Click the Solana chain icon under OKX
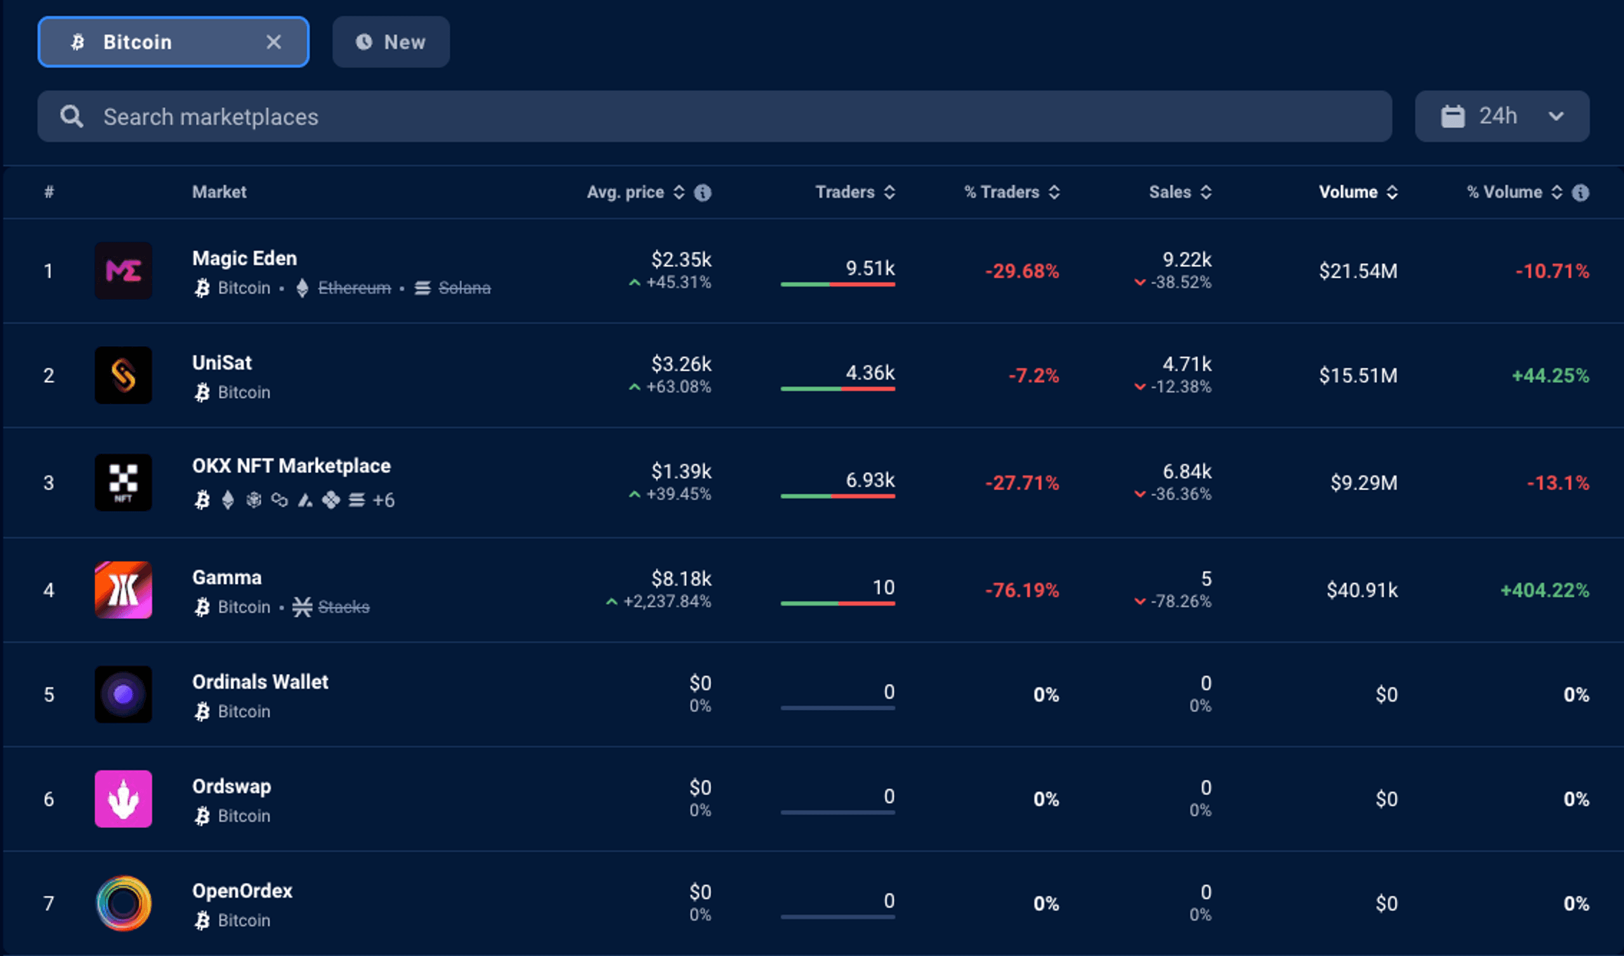This screenshot has height=956, width=1624. 357,500
